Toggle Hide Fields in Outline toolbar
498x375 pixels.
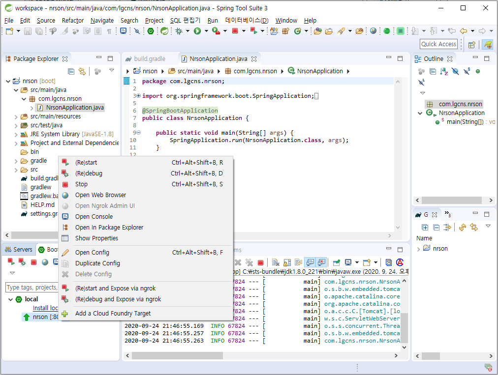point(455,71)
